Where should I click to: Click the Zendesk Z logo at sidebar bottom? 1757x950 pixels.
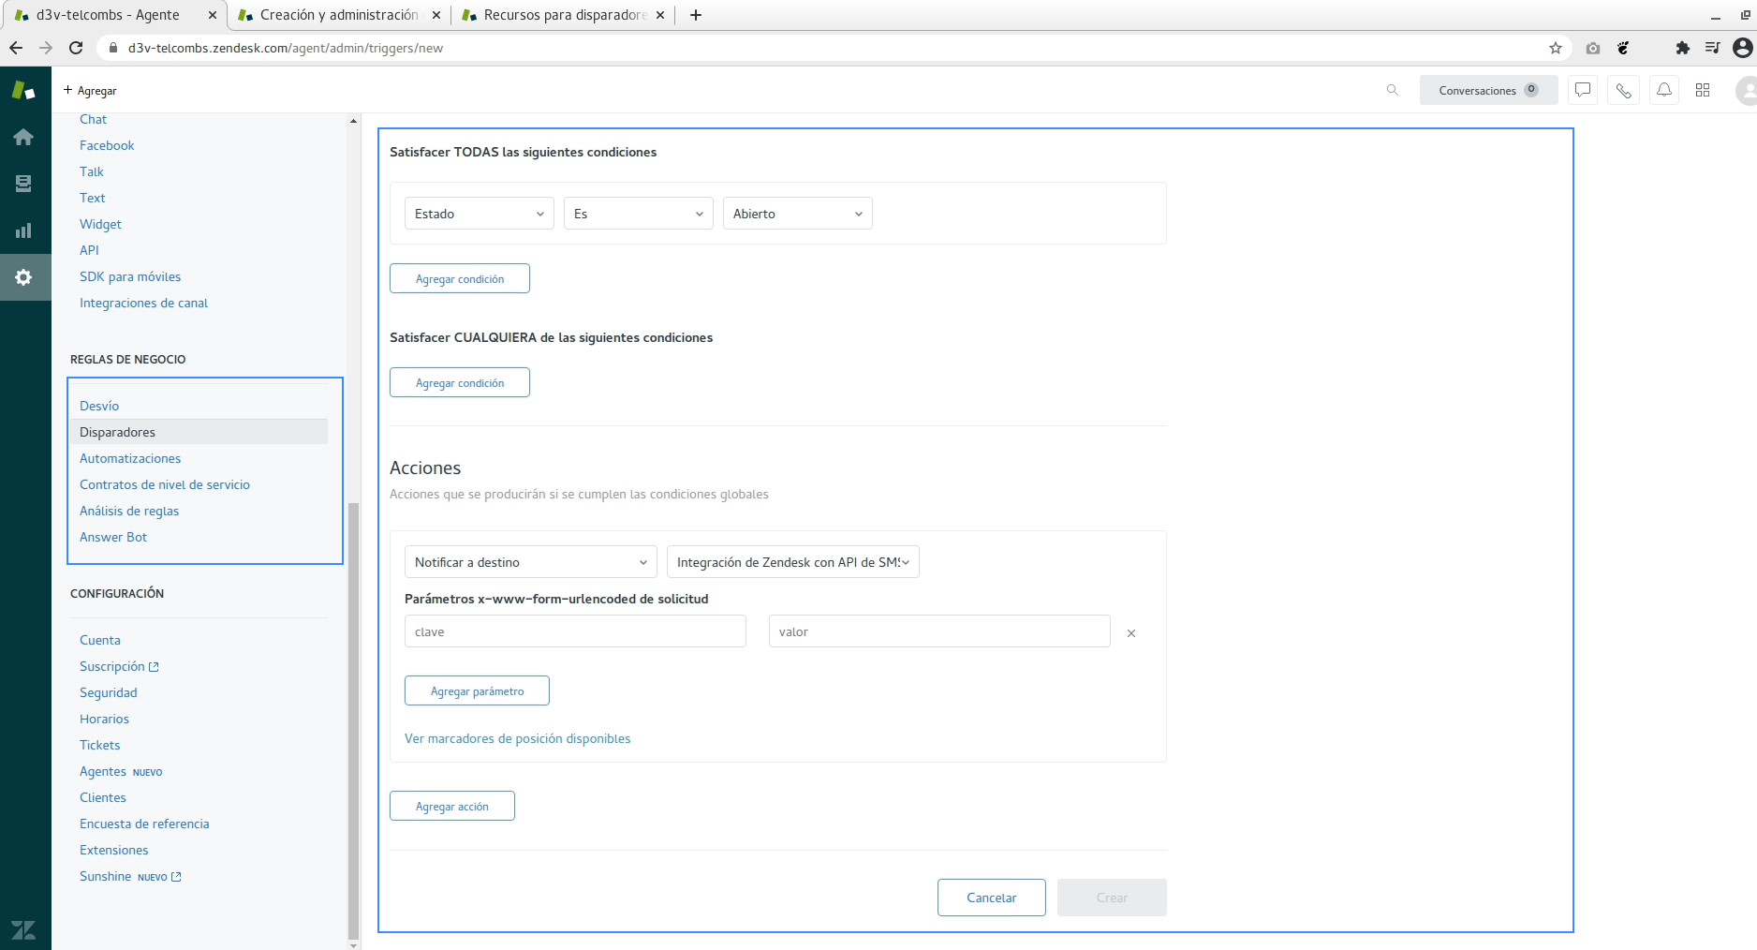coord(23,929)
